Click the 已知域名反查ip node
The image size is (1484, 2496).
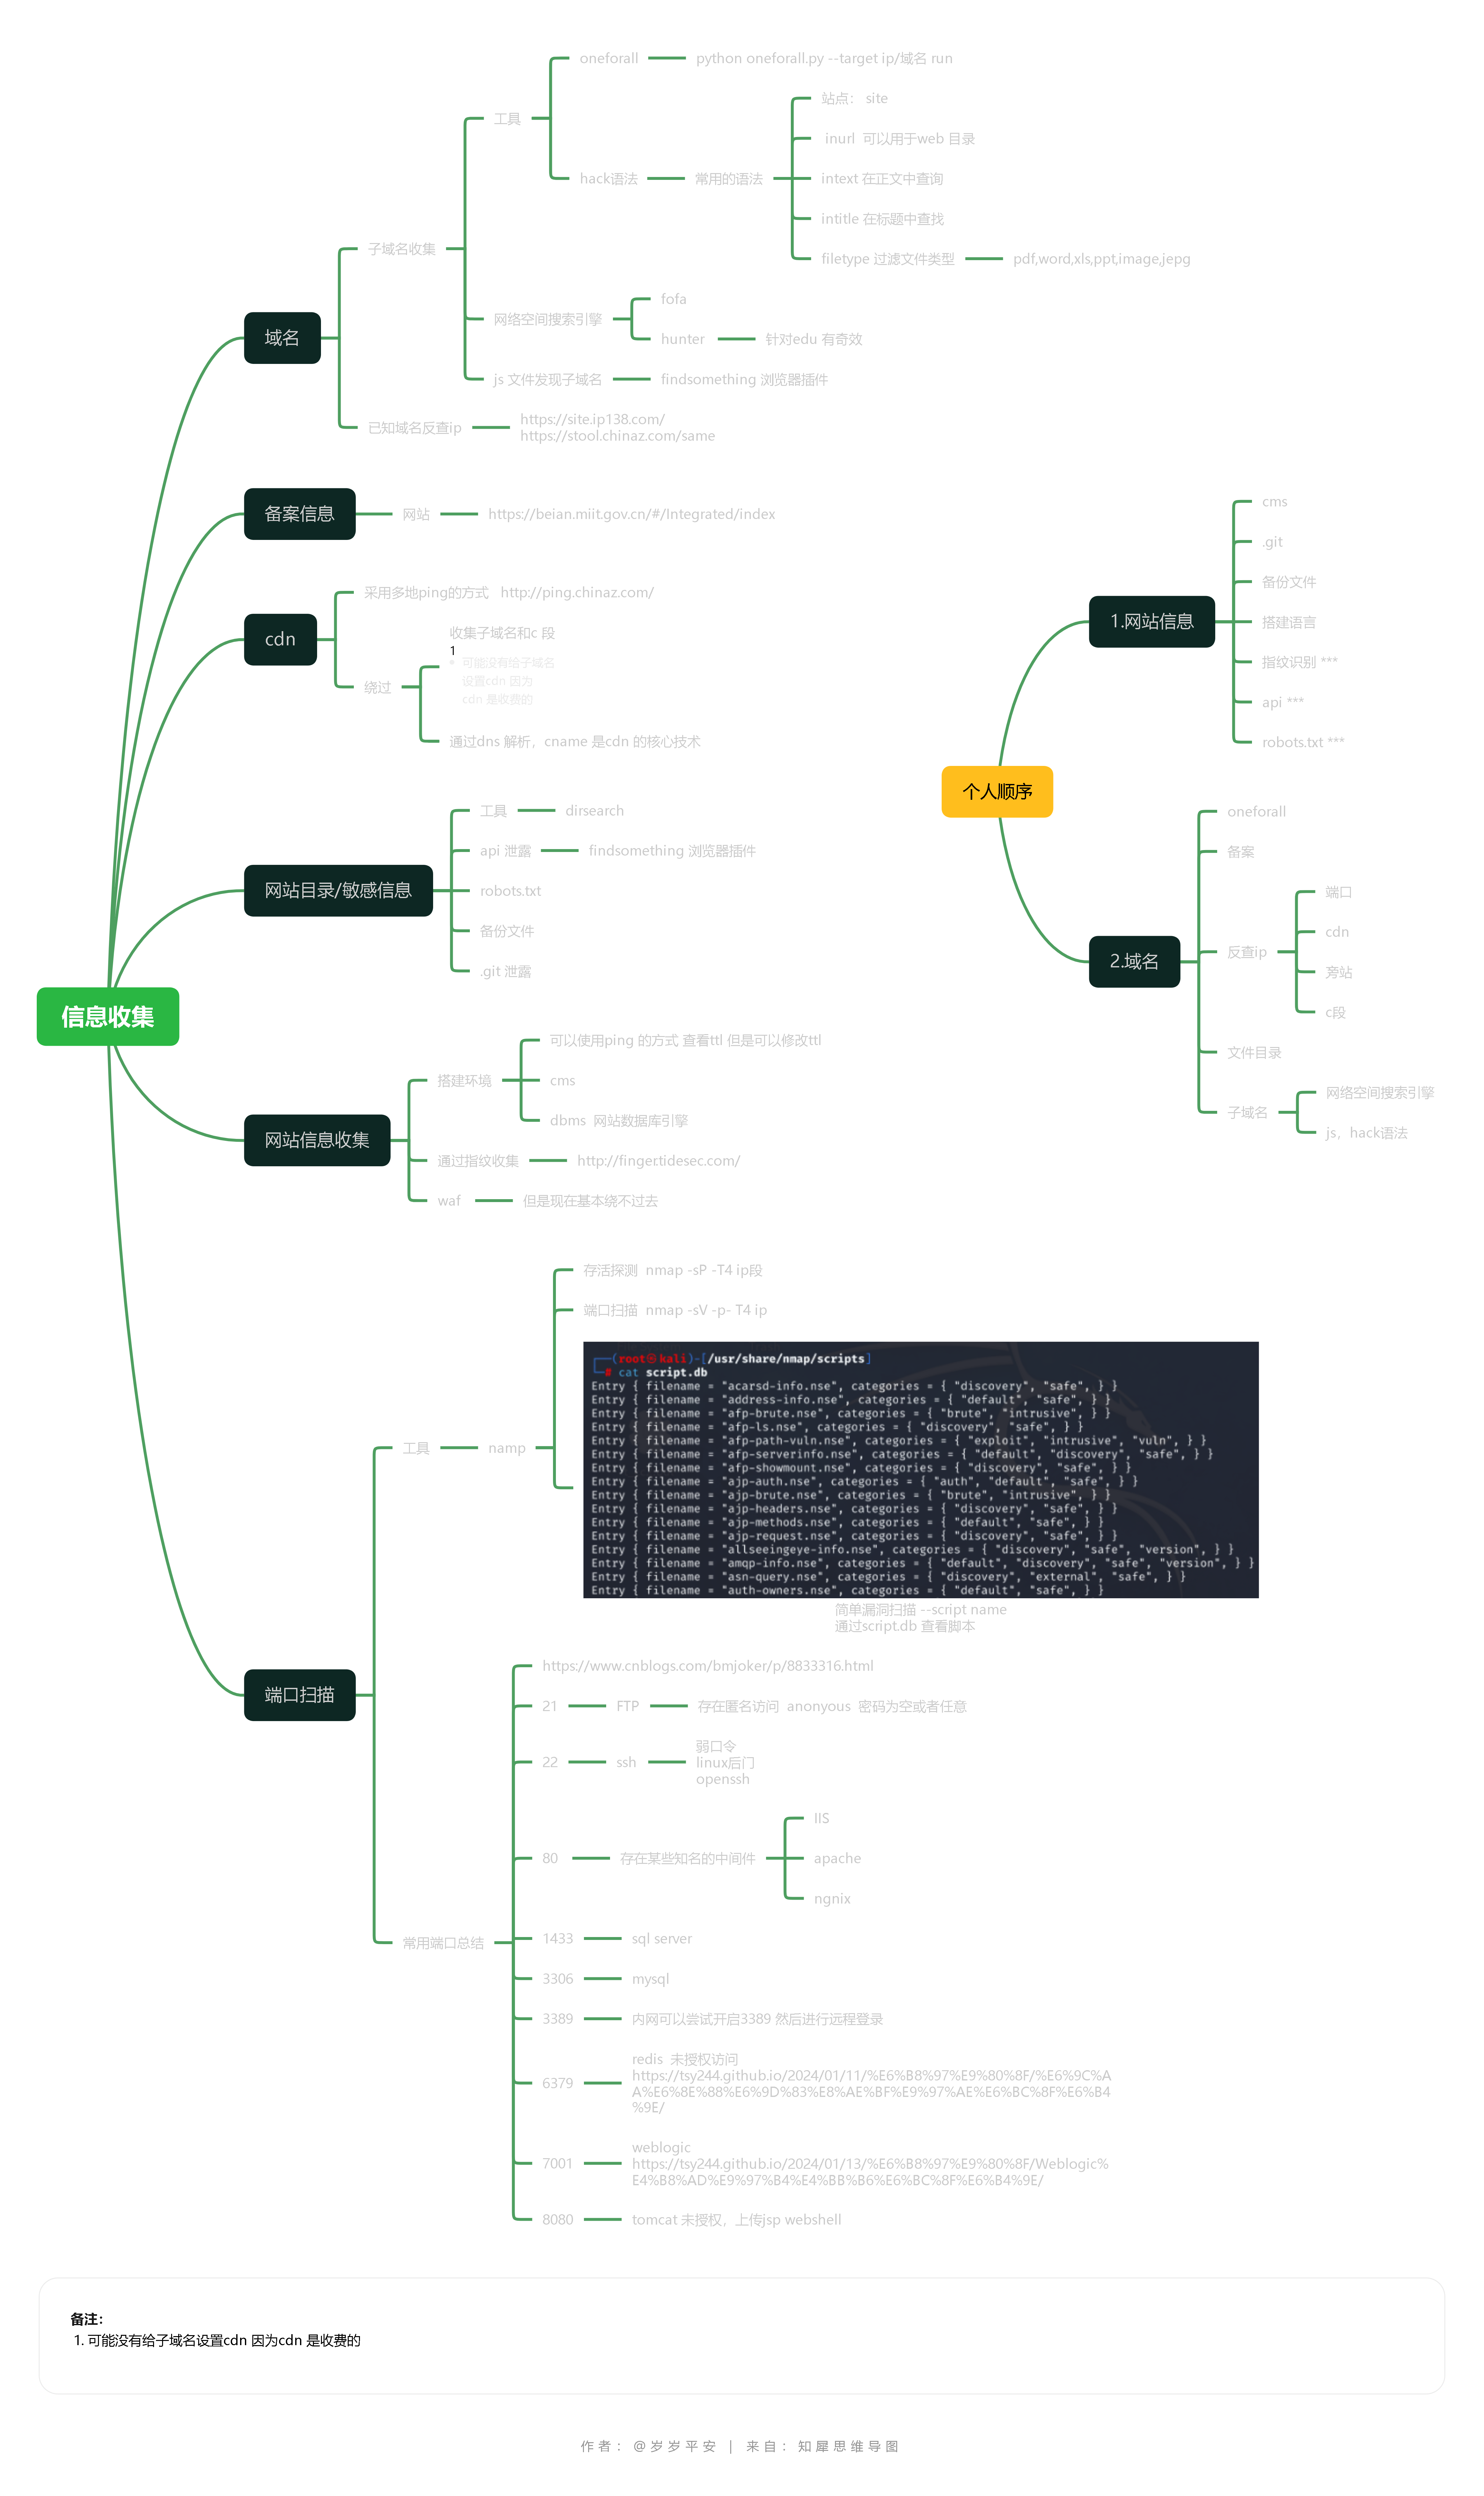pos(415,428)
